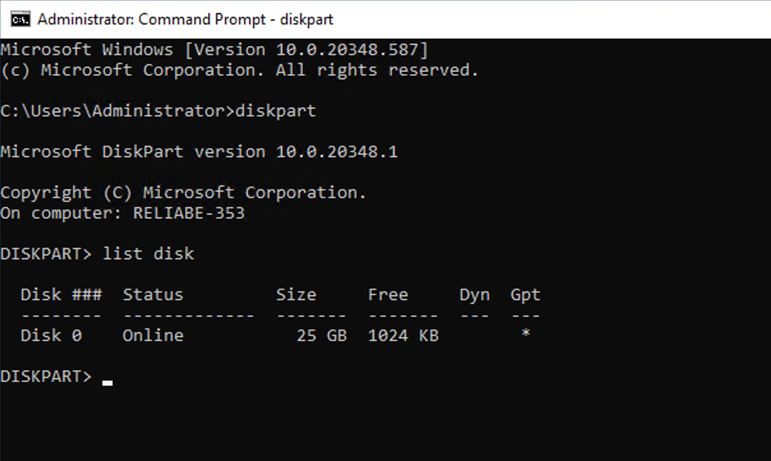
Task: Click the 'Status' column header
Action: (153, 295)
